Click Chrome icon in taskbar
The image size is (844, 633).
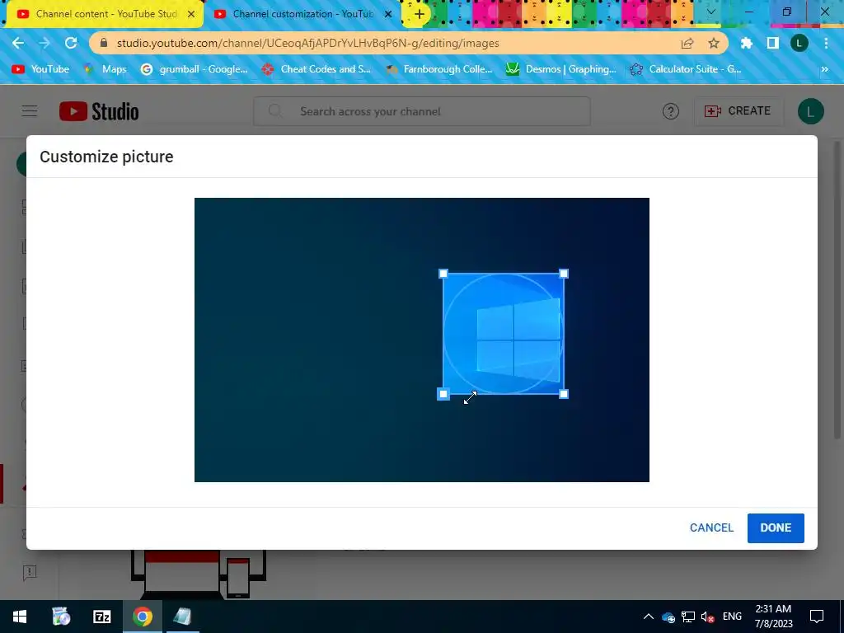point(142,617)
